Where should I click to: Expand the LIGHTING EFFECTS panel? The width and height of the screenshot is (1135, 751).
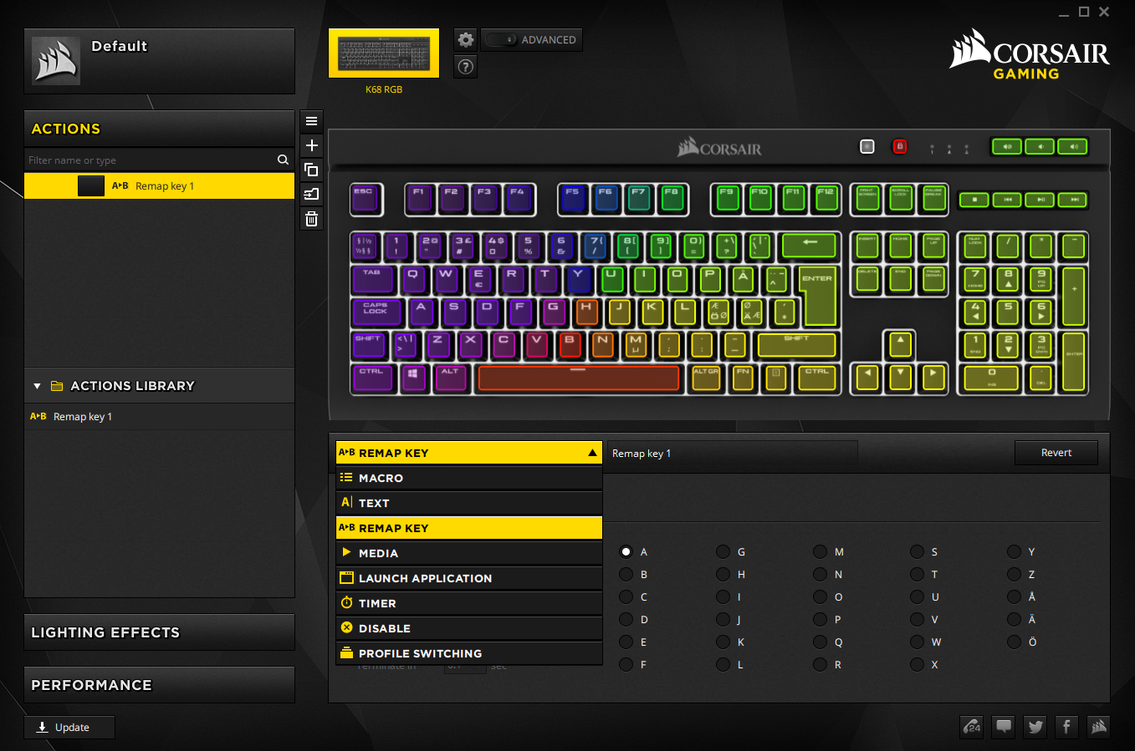pyautogui.click(x=159, y=632)
